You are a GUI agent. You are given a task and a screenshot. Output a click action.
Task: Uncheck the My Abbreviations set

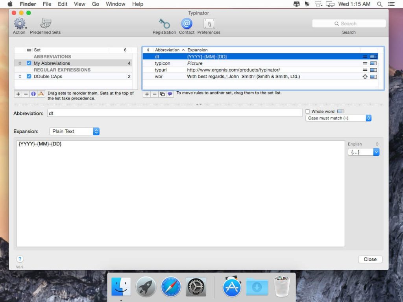(x=29, y=63)
